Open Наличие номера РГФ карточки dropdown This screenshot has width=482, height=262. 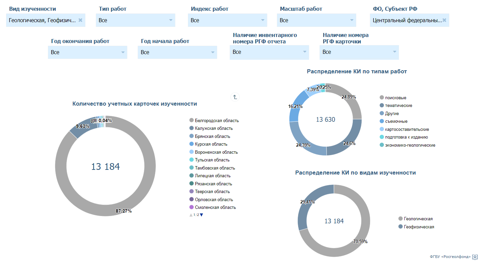(x=359, y=52)
